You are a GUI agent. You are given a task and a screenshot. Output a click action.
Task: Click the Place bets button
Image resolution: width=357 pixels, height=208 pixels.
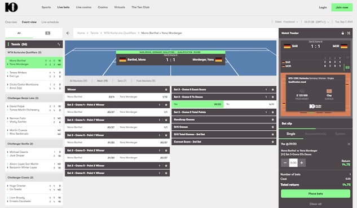pos(315,194)
